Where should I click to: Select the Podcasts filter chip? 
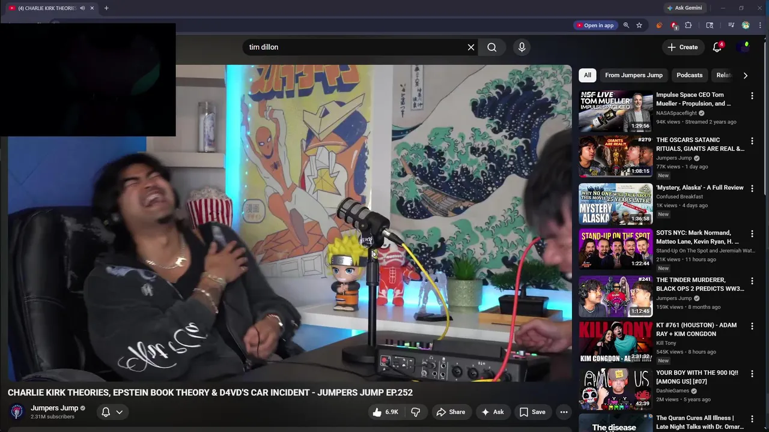689,75
